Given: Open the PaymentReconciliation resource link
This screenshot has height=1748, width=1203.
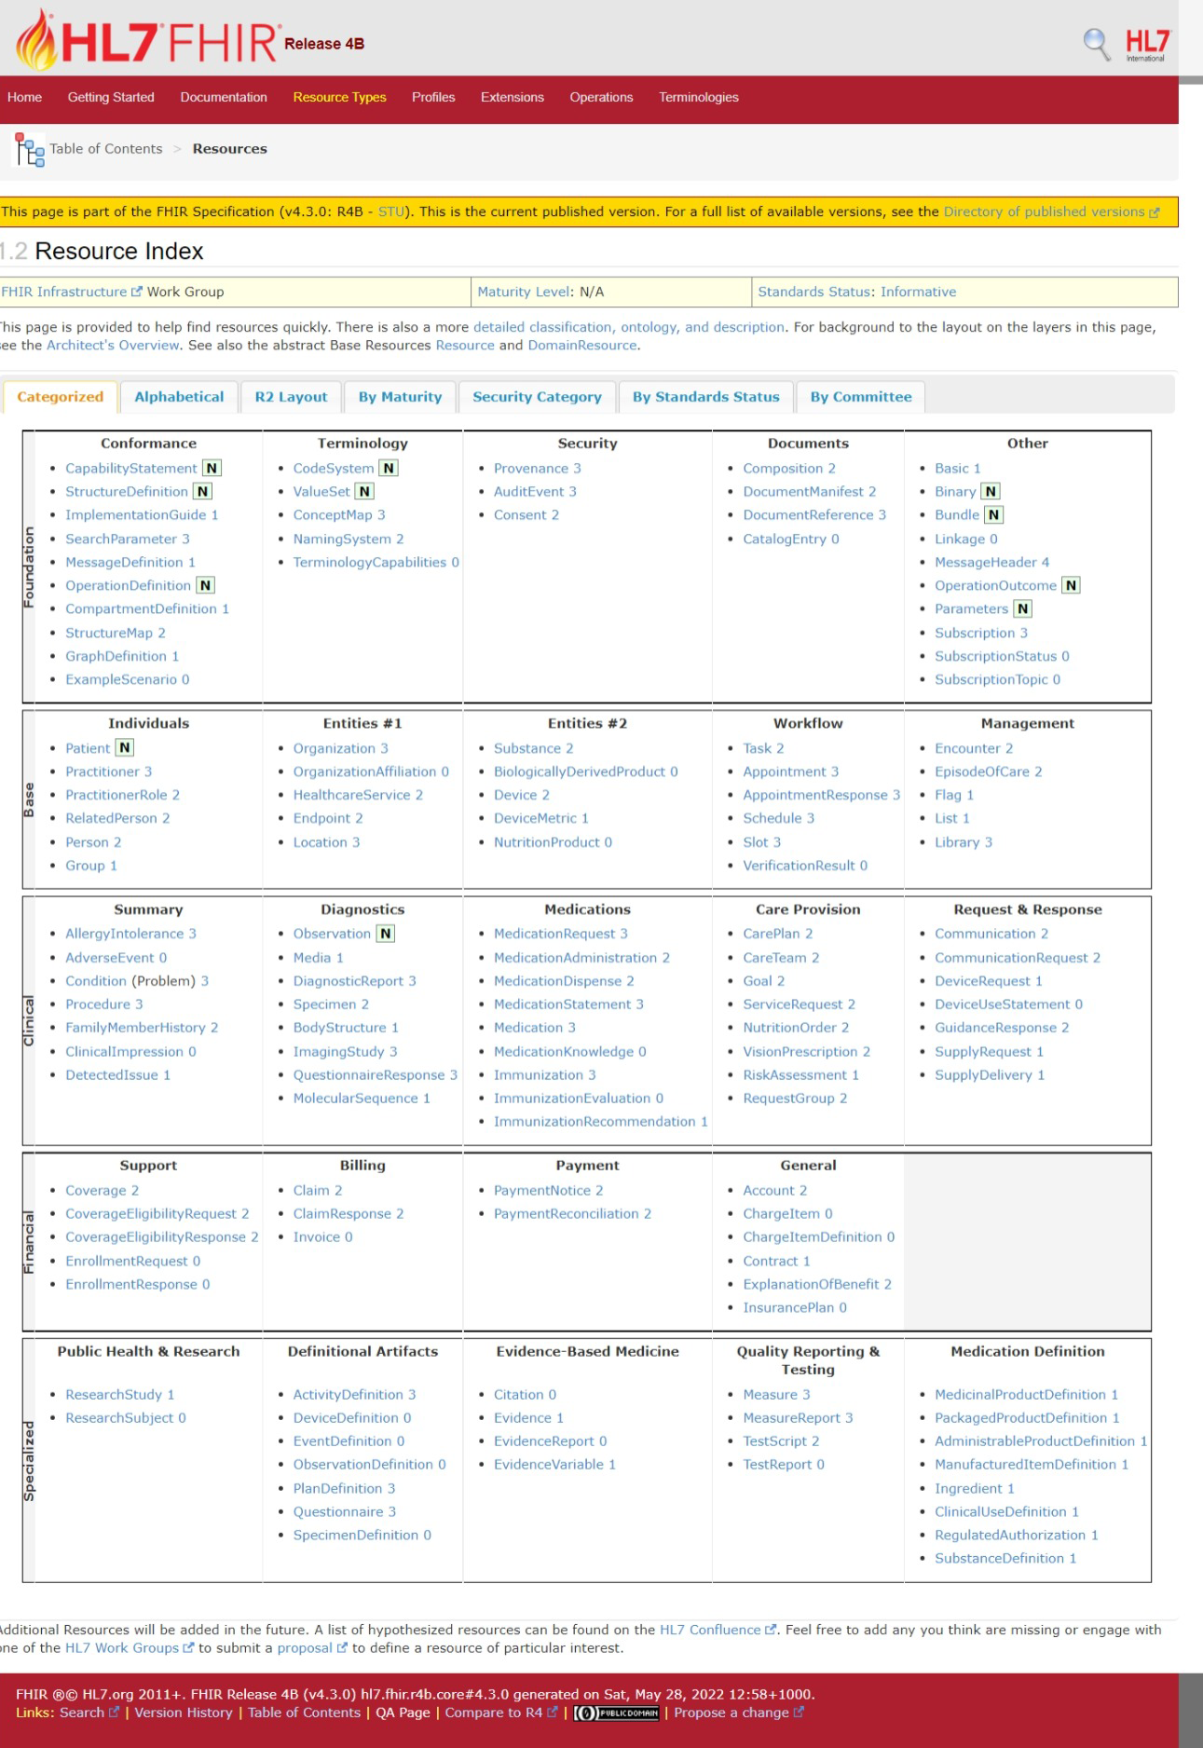Looking at the screenshot, I should coord(567,1214).
